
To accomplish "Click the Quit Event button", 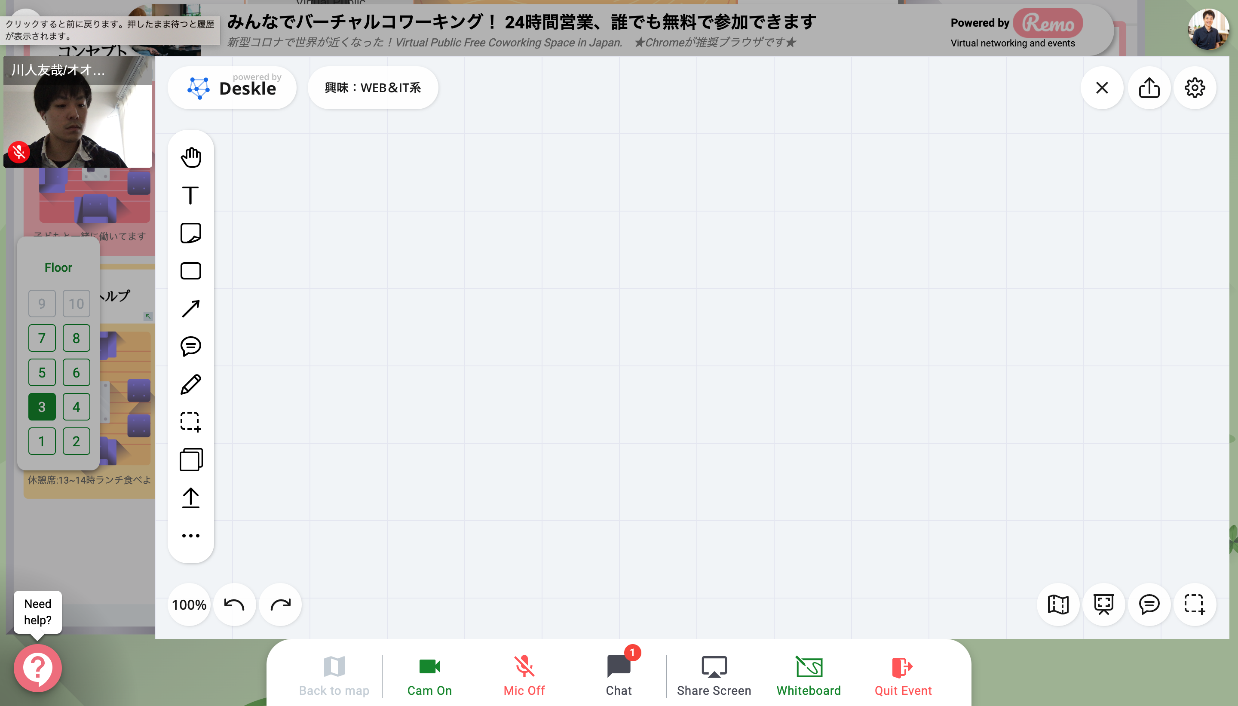I will pos(903,675).
